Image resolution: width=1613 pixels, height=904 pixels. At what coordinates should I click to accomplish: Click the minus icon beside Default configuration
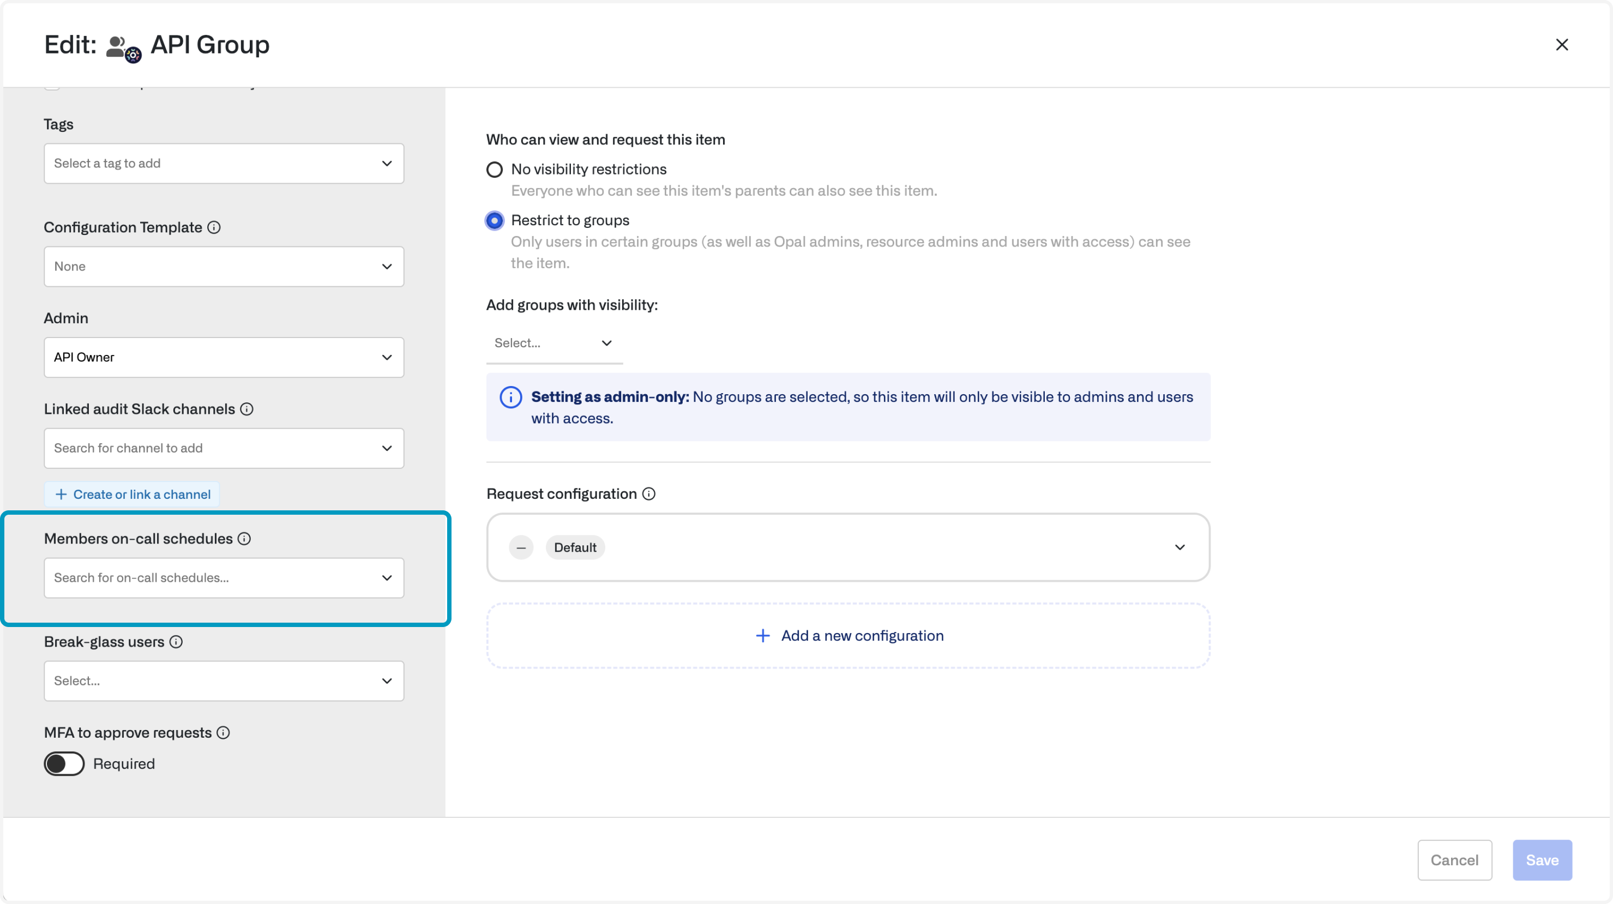coord(521,548)
